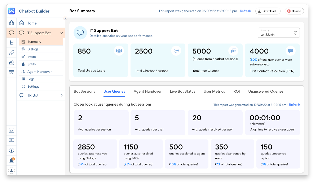
Task: Expand the HR Bot menu
Action: pos(62,95)
